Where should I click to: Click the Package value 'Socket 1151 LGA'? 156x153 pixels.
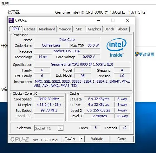coord(67,51)
